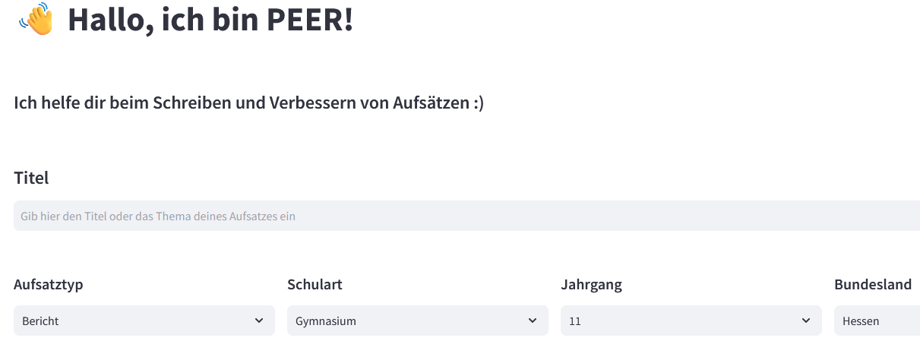
Task: Select the "Bericht" value text
Action: click(x=40, y=321)
